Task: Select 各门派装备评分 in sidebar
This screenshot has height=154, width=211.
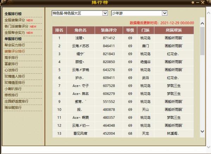Action: [x=16, y=26]
